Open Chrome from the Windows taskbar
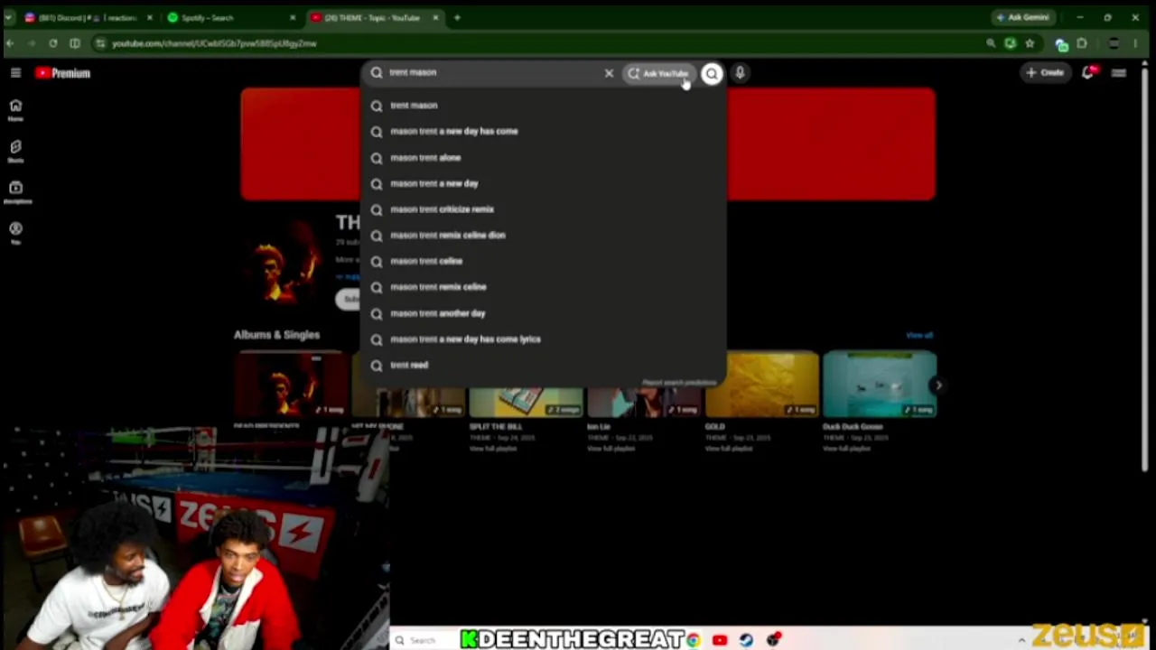 click(x=693, y=640)
